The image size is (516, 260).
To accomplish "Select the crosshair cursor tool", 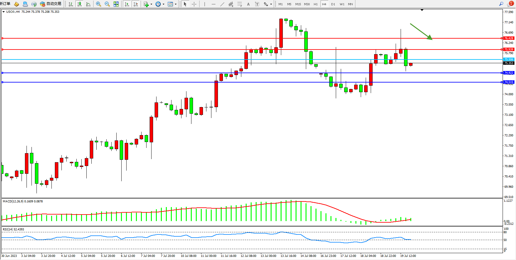I will pyautogui.click(x=194, y=4).
